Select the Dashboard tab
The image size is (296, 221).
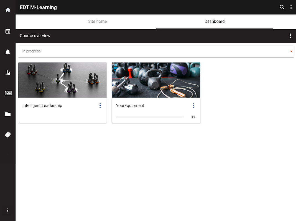215,22
